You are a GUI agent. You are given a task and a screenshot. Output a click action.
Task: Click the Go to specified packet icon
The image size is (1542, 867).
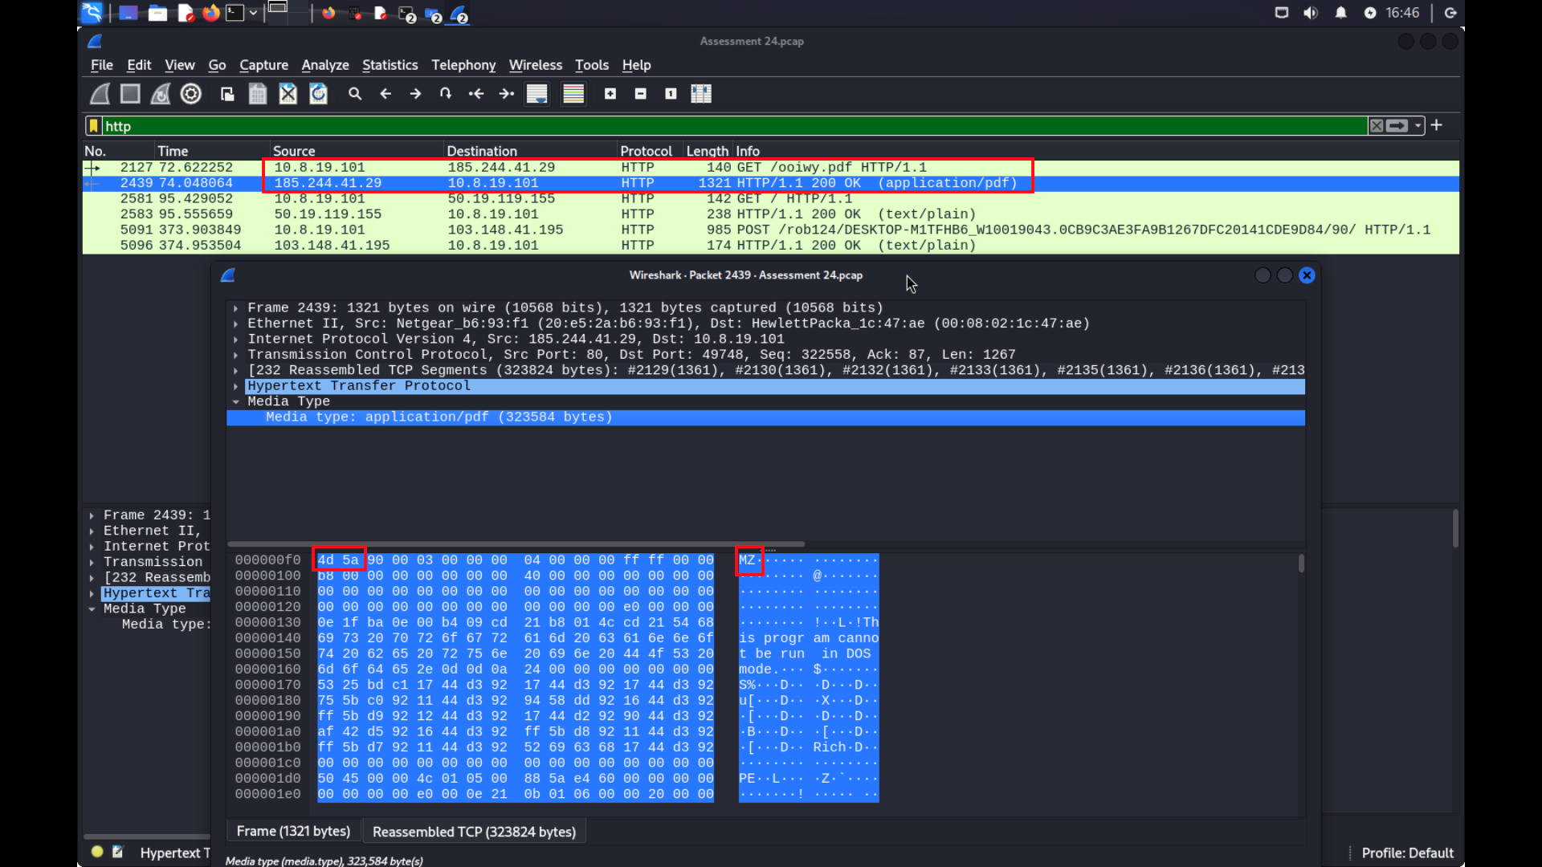(446, 94)
